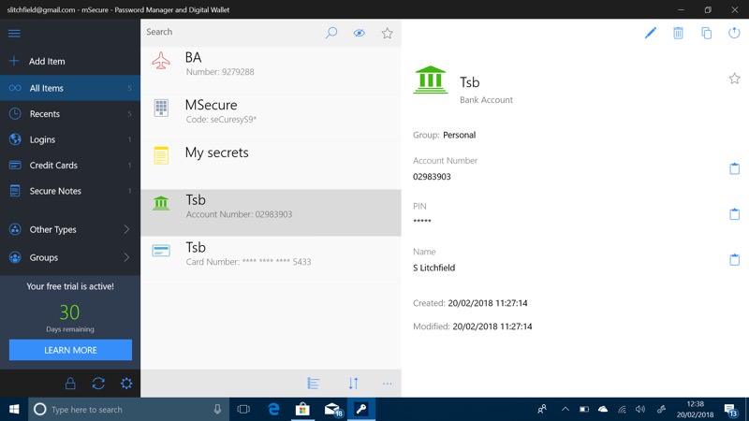The width and height of the screenshot is (749, 421).
Task: Select the MSecure item in list
Action: pos(271,118)
